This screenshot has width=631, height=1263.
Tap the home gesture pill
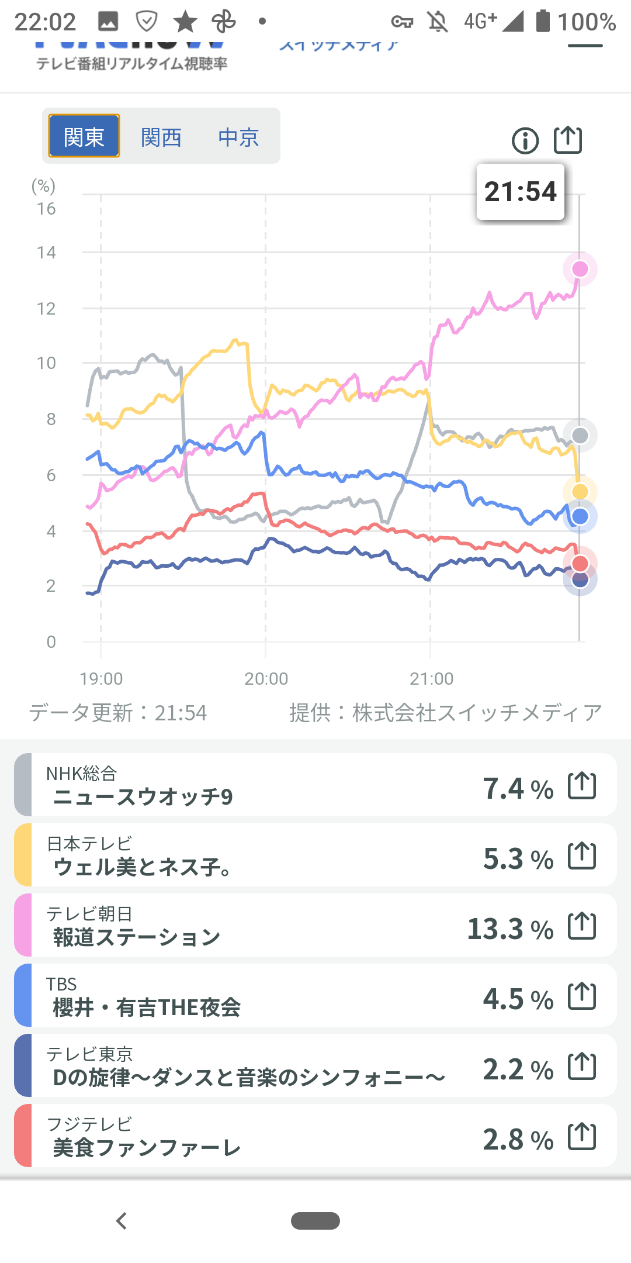pos(315,1221)
